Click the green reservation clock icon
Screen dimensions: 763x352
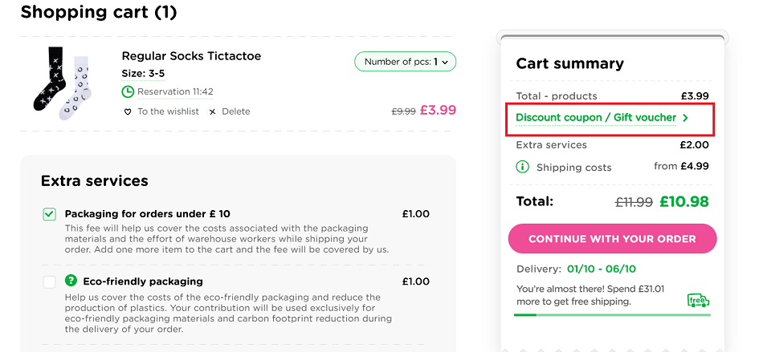pyautogui.click(x=128, y=92)
